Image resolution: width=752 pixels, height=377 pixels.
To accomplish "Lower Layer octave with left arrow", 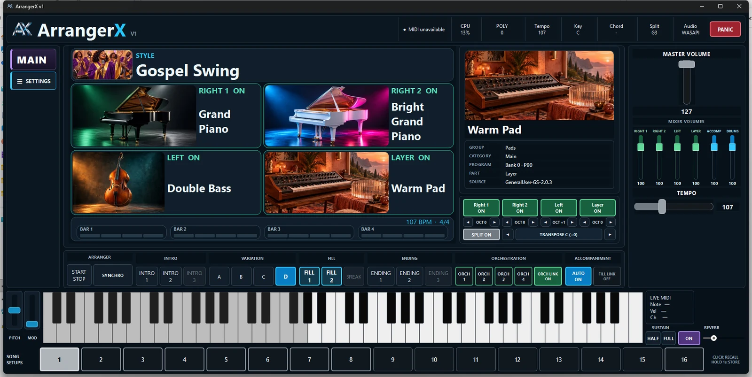I will pos(584,222).
